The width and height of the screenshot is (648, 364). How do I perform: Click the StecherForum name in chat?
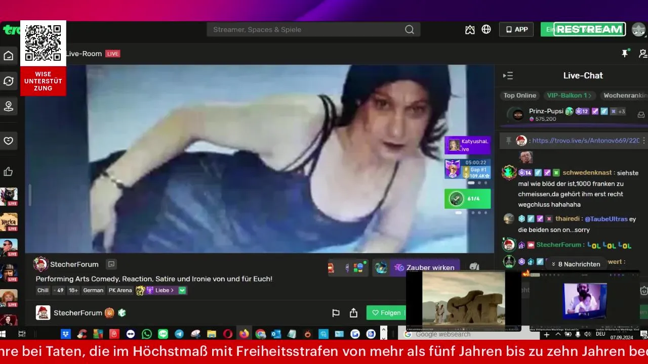pyautogui.click(x=558, y=245)
